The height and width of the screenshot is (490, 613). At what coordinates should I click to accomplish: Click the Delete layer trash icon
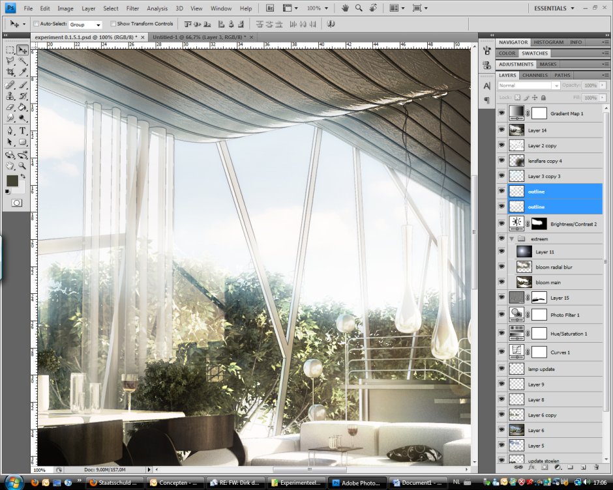click(x=596, y=467)
